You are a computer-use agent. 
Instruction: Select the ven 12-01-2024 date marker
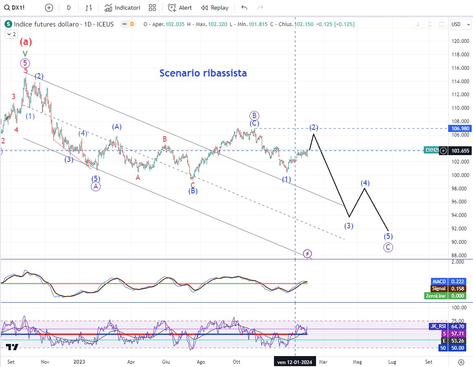point(295,362)
